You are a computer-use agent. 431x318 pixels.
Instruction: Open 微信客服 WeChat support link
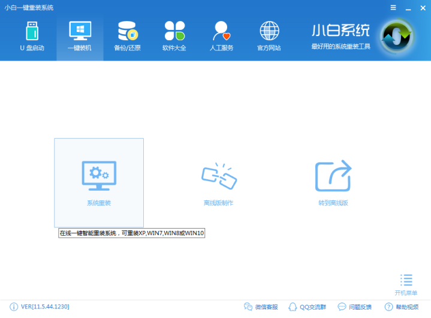pos(266,307)
